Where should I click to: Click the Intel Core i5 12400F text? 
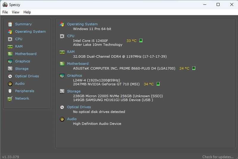tap(90, 41)
